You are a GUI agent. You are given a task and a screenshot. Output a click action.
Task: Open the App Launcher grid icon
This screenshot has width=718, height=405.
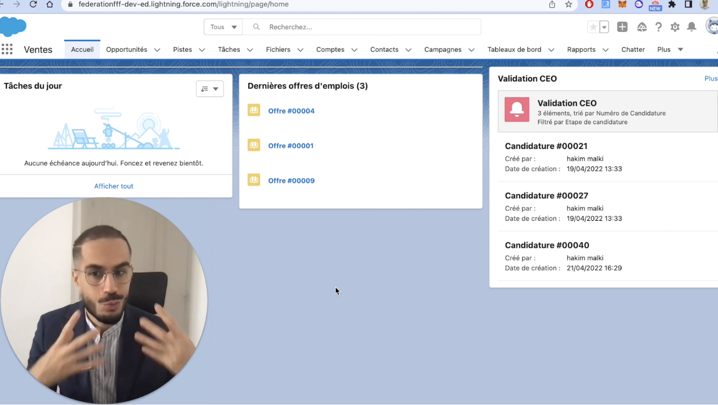[7, 49]
